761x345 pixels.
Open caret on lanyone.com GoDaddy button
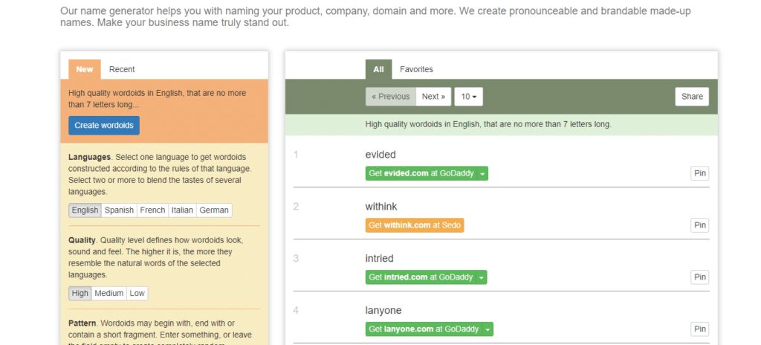coord(488,329)
